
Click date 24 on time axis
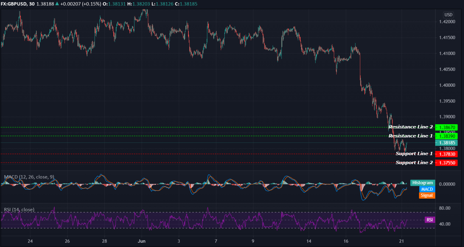tap(30, 241)
